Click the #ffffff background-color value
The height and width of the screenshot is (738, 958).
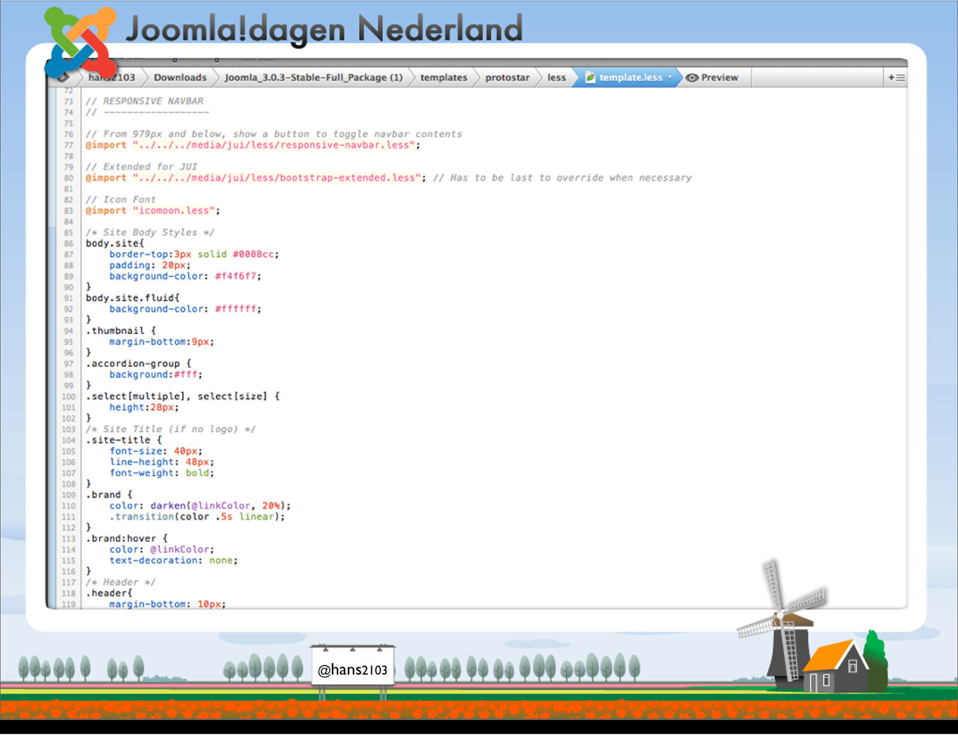click(x=235, y=309)
